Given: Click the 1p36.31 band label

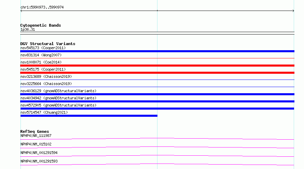Looking at the screenshot, I should [28, 29].
